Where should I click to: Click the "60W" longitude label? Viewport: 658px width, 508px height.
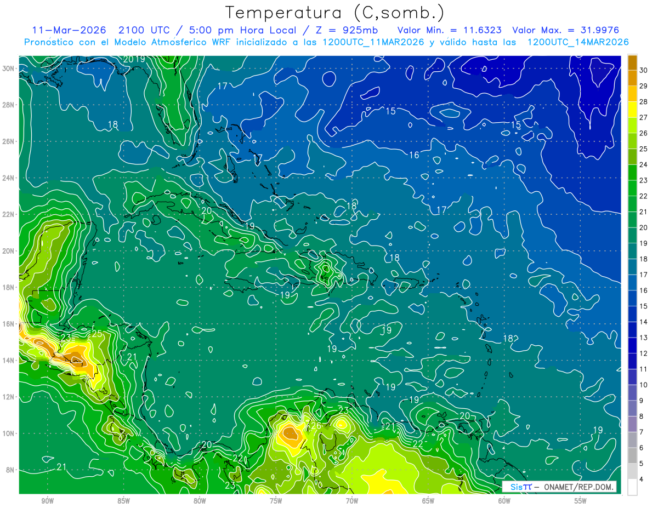(x=504, y=501)
